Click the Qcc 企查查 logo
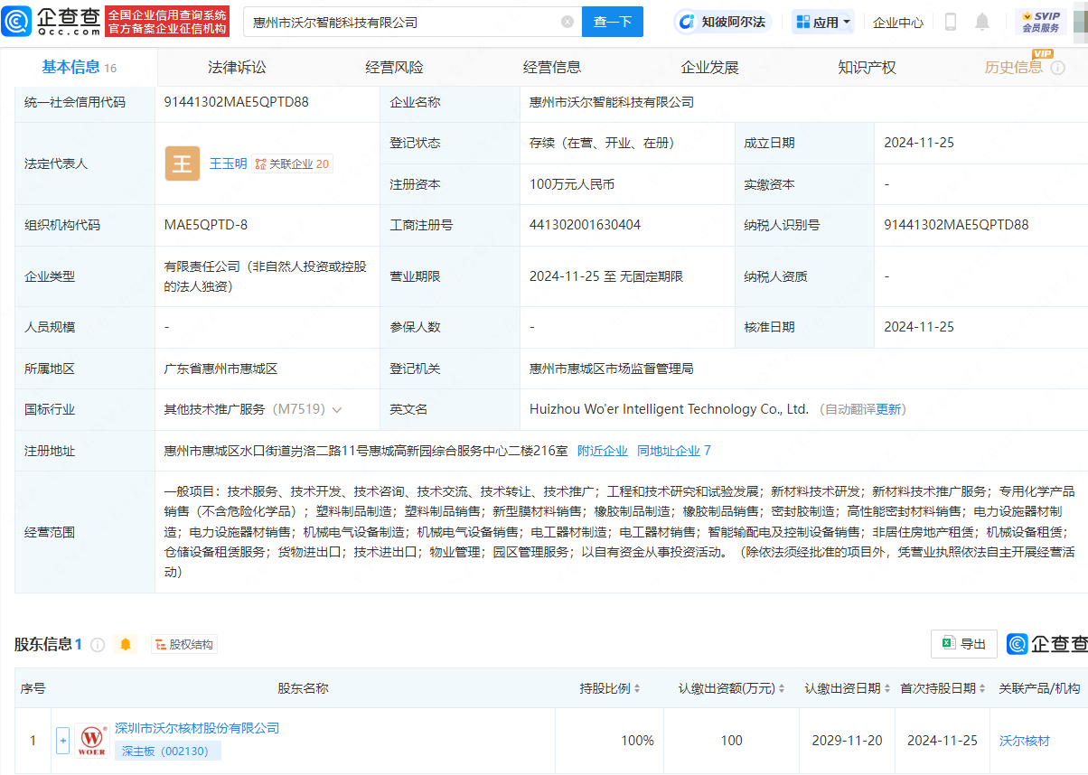The height and width of the screenshot is (775, 1088). (52, 21)
